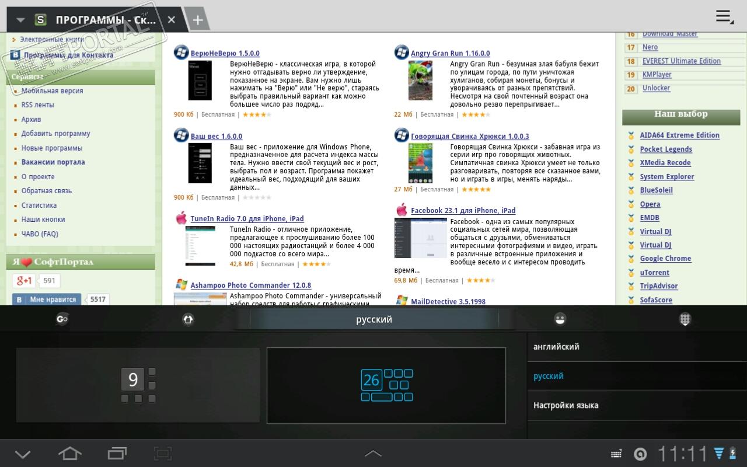This screenshot has height=467, width=747.
Task: Open Facebook 23.1 для iPhone link
Action: pos(463,211)
